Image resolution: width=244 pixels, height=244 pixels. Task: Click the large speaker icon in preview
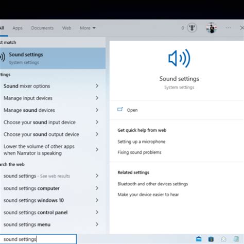179,58
